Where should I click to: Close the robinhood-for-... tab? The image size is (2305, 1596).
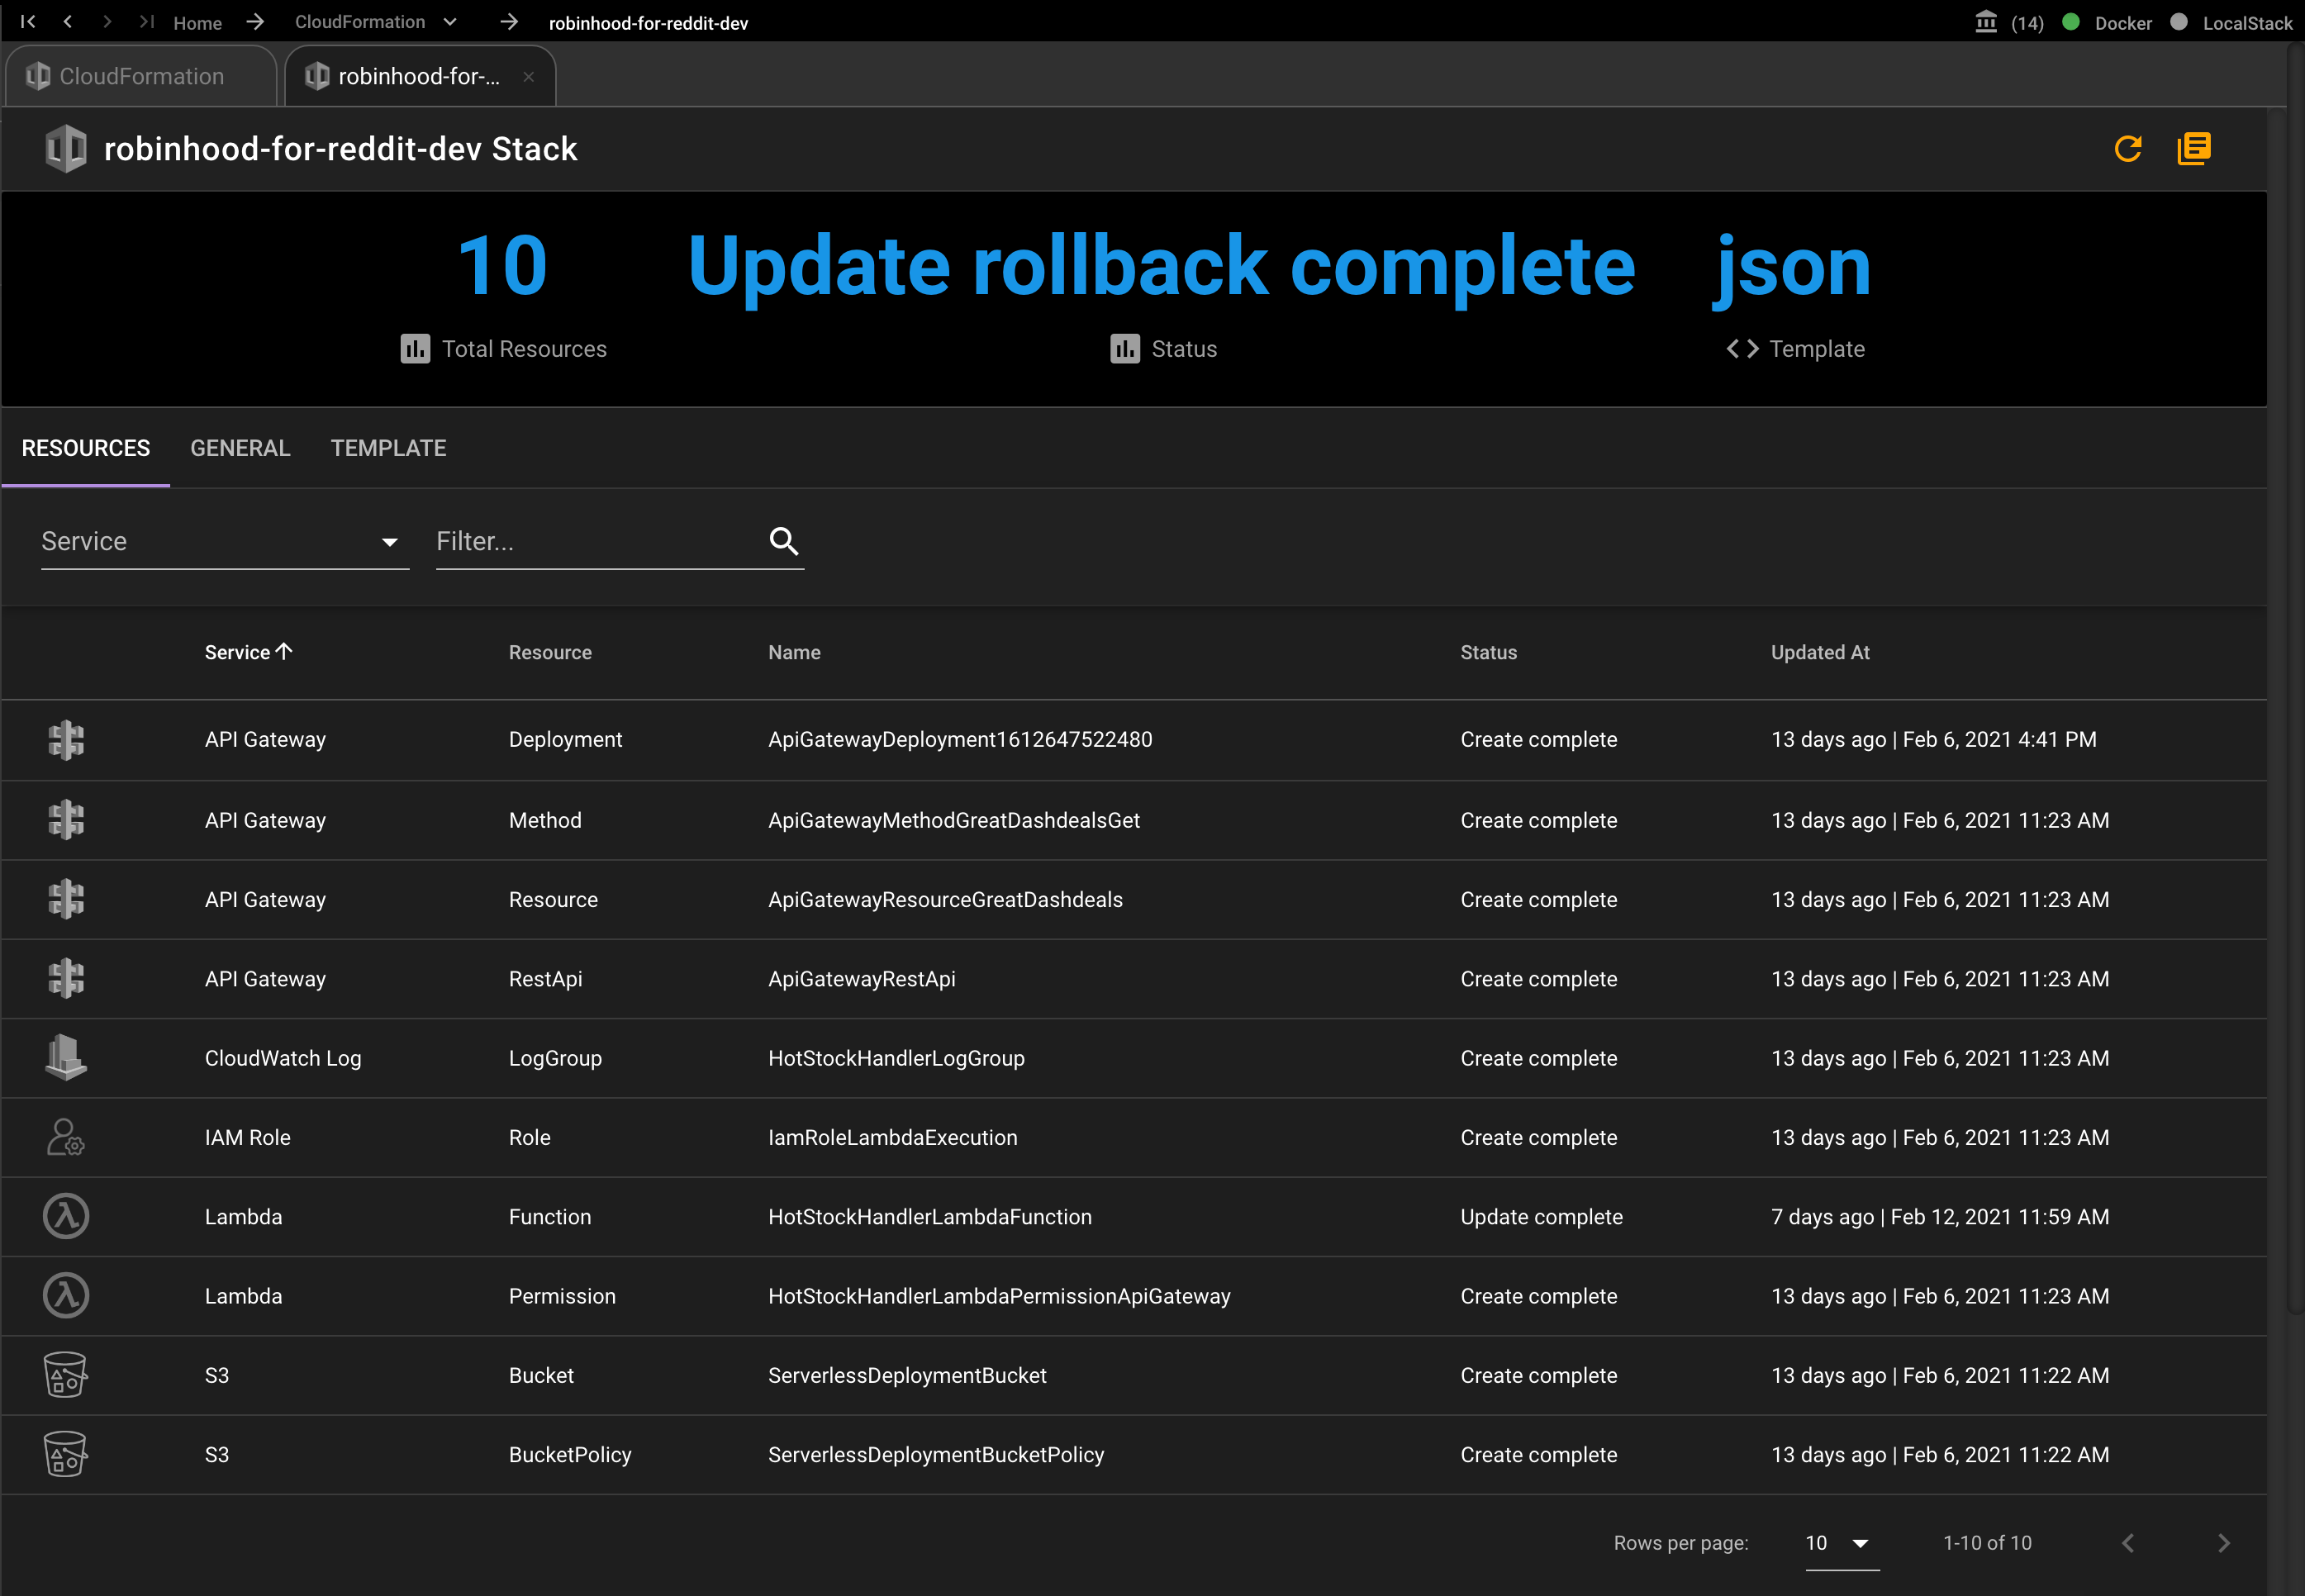click(528, 77)
